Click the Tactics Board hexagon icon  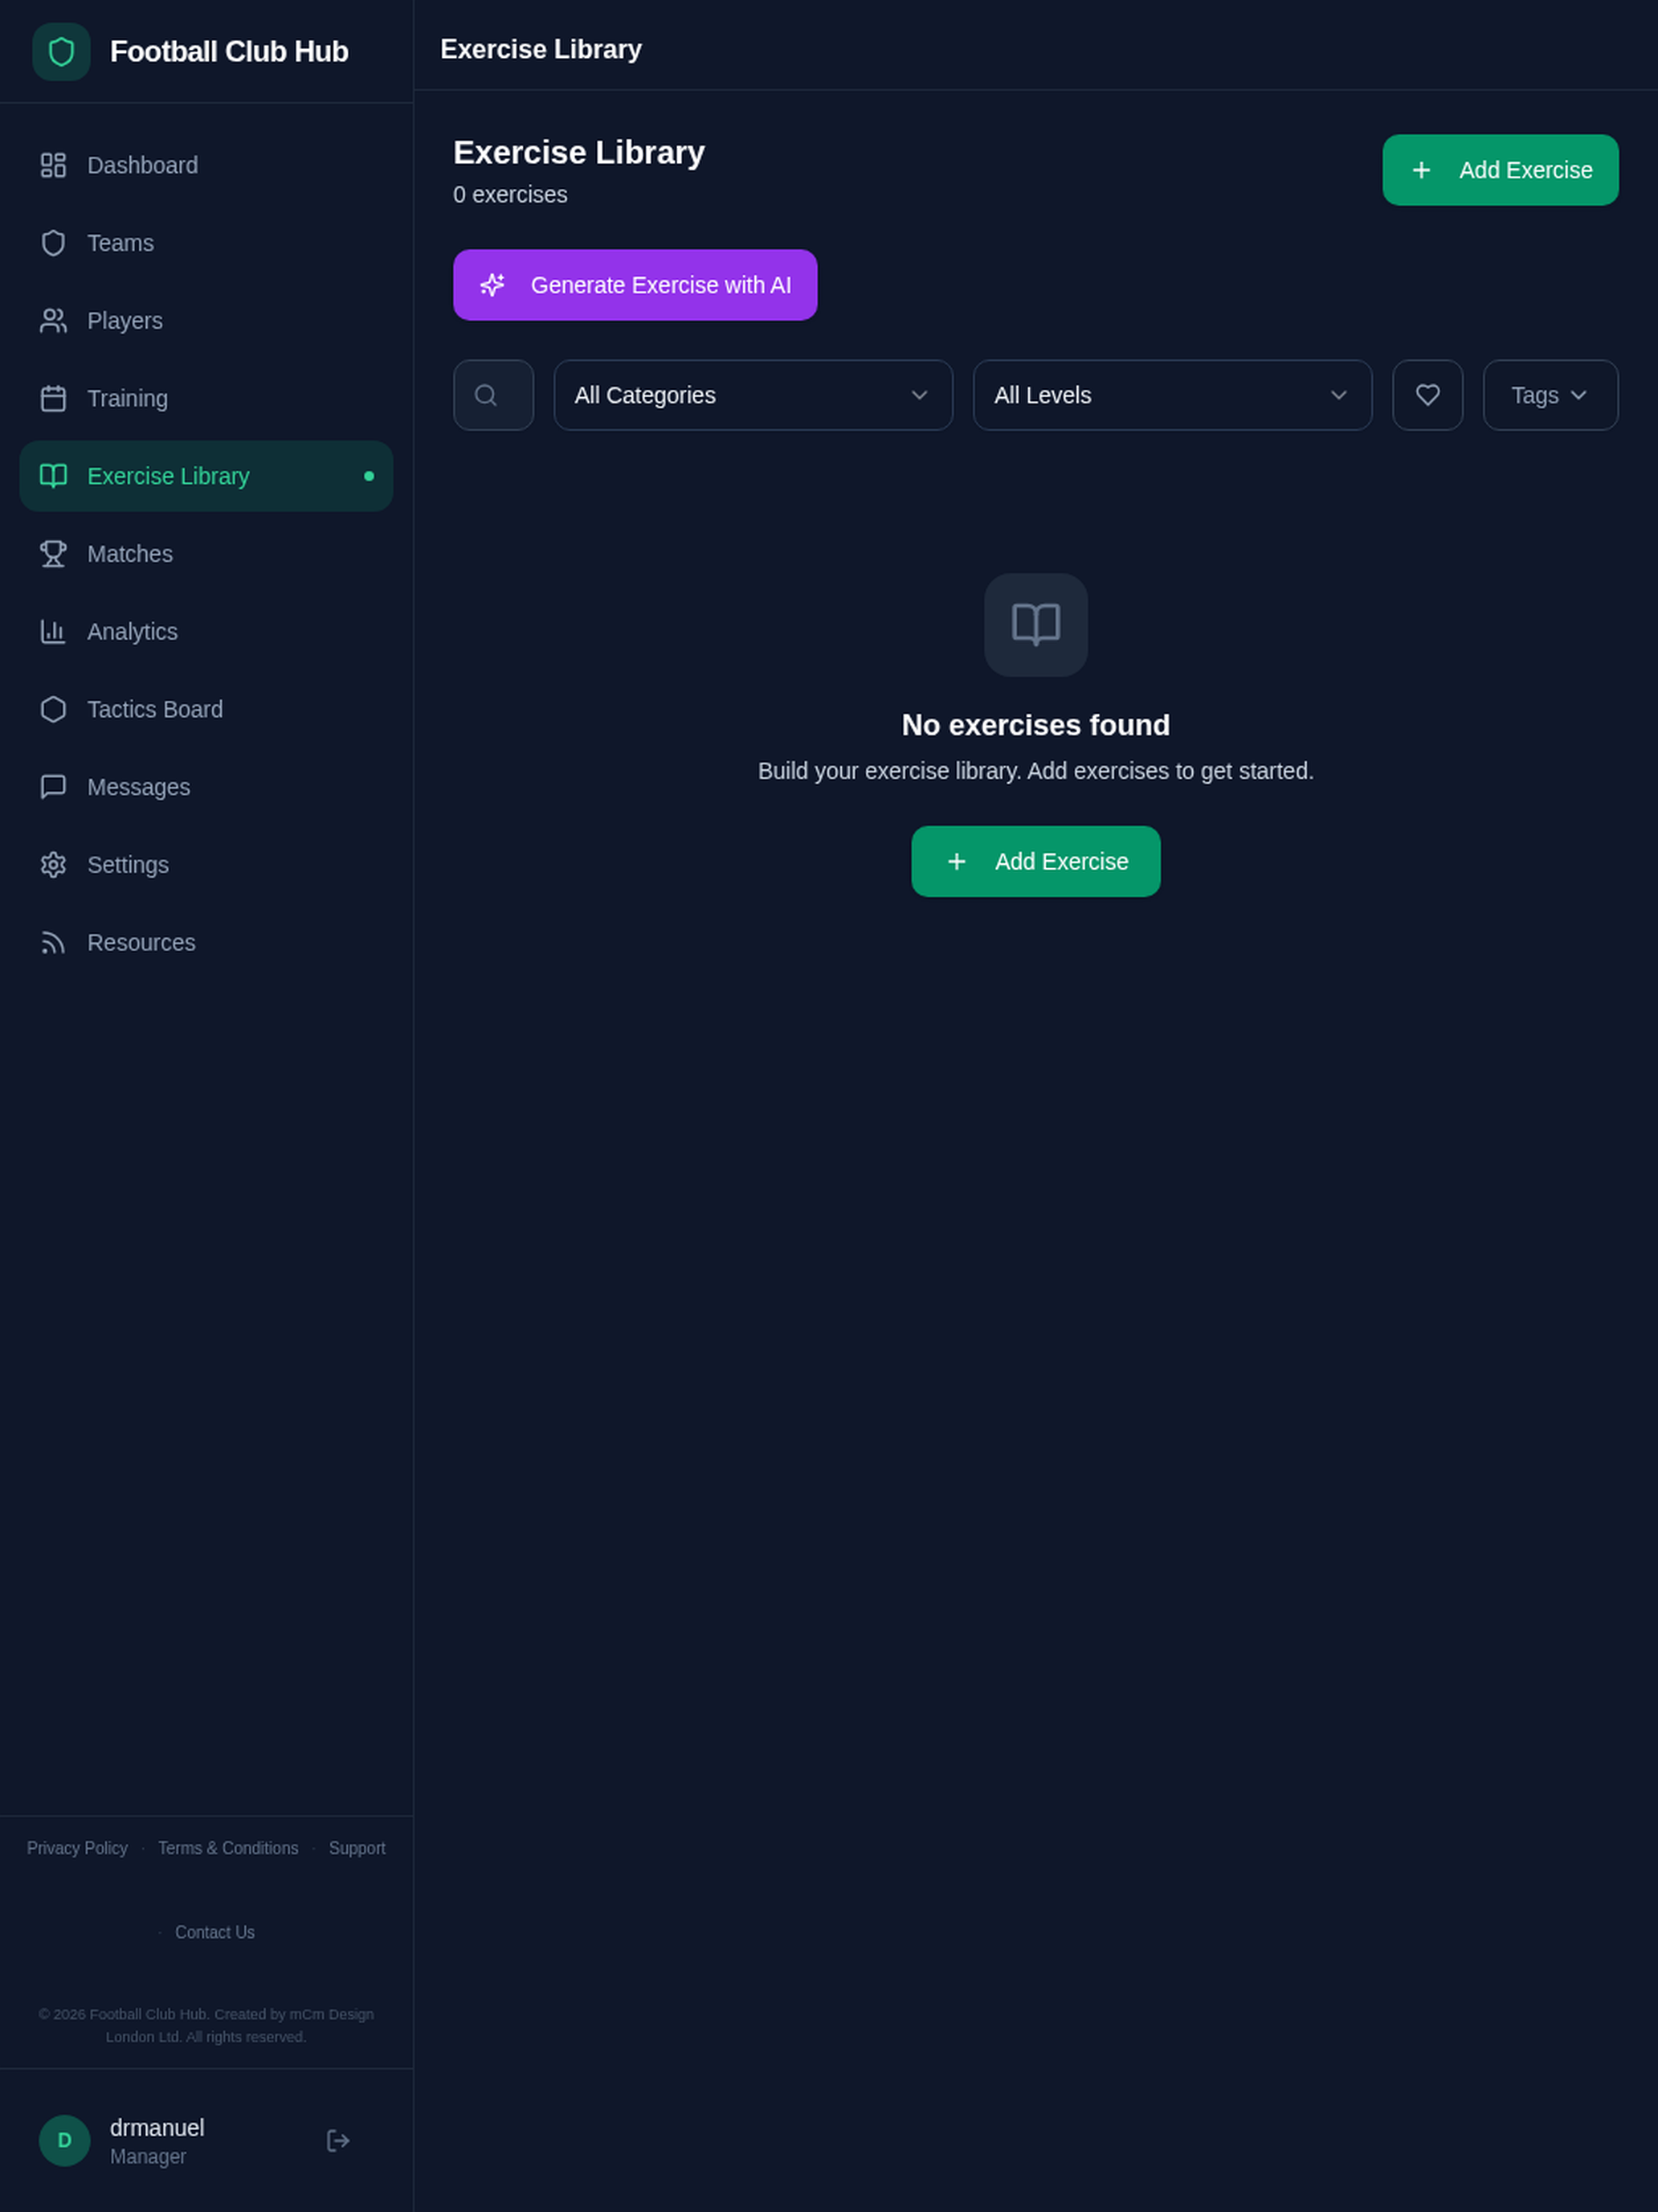point(53,709)
